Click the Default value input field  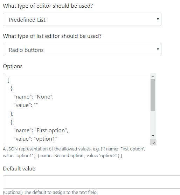coord(91,182)
